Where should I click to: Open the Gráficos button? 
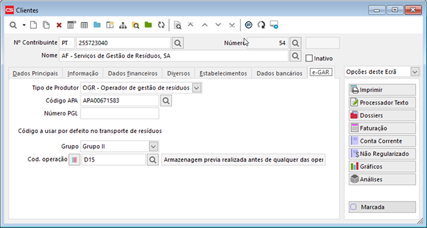pos(382,166)
